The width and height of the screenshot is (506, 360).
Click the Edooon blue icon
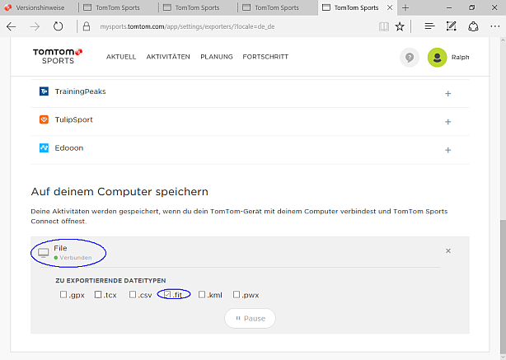tap(44, 147)
